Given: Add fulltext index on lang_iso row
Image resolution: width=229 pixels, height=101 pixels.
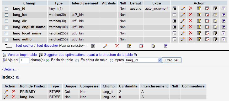Looking at the screenshot, I should (x=223, y=15).
